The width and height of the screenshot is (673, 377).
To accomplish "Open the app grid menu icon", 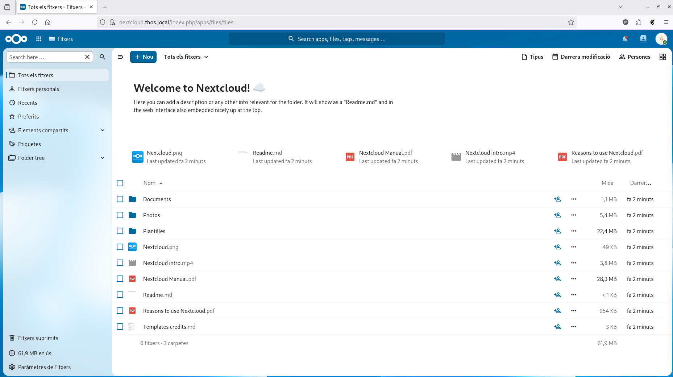I will pos(39,39).
